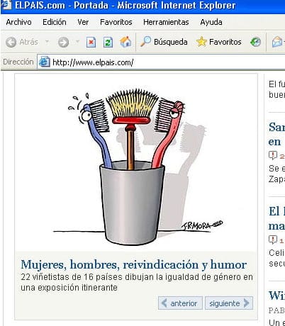Open the Ayuda menu
285x326 pixels.
pos(211,22)
